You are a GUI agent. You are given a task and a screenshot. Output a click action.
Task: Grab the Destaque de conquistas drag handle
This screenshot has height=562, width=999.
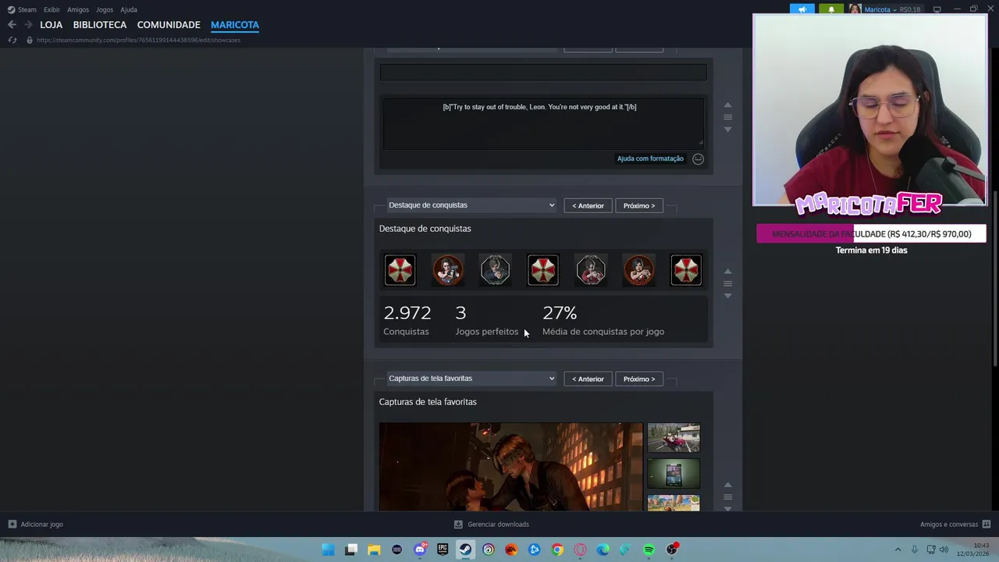tap(727, 283)
